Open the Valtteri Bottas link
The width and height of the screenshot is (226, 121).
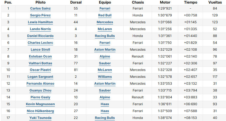coord(40,63)
